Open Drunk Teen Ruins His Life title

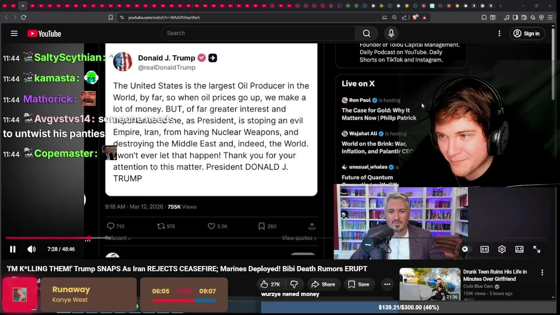pyautogui.click(x=495, y=275)
